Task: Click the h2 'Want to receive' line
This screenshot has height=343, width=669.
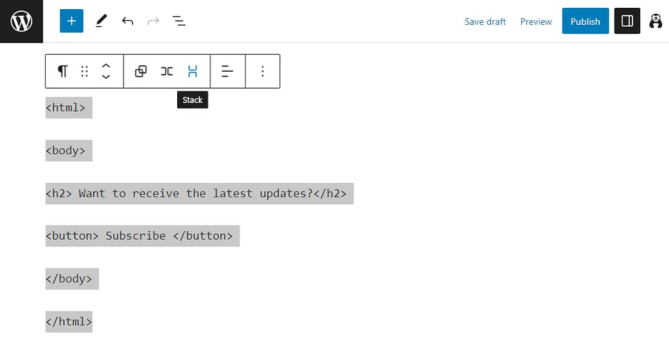Action: point(199,193)
